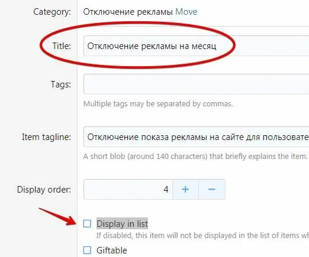
Task: Click the Display order number field
Action: [128, 189]
